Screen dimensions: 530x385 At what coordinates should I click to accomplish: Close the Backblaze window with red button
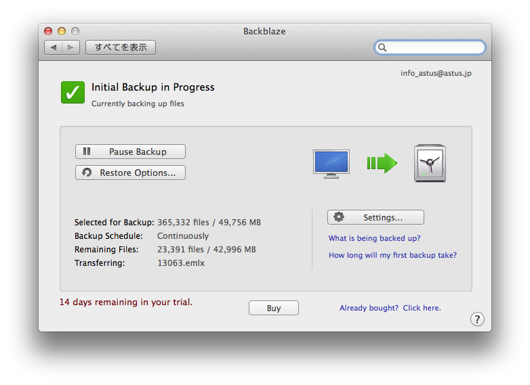tap(48, 31)
